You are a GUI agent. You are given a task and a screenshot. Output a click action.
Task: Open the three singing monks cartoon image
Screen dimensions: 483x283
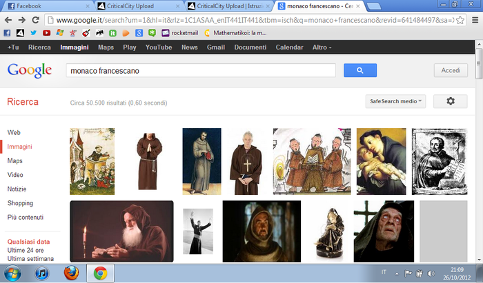click(x=312, y=161)
